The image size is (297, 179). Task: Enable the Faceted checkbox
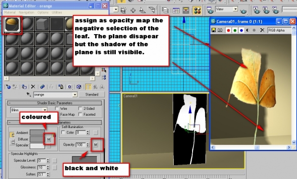click(80, 115)
